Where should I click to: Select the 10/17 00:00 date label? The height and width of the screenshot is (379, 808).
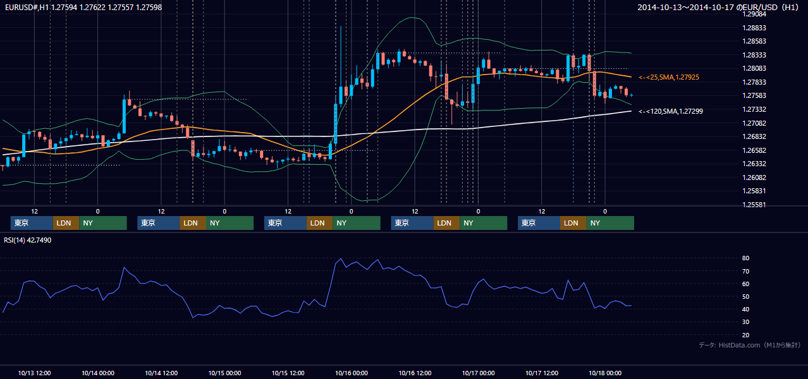point(478,373)
